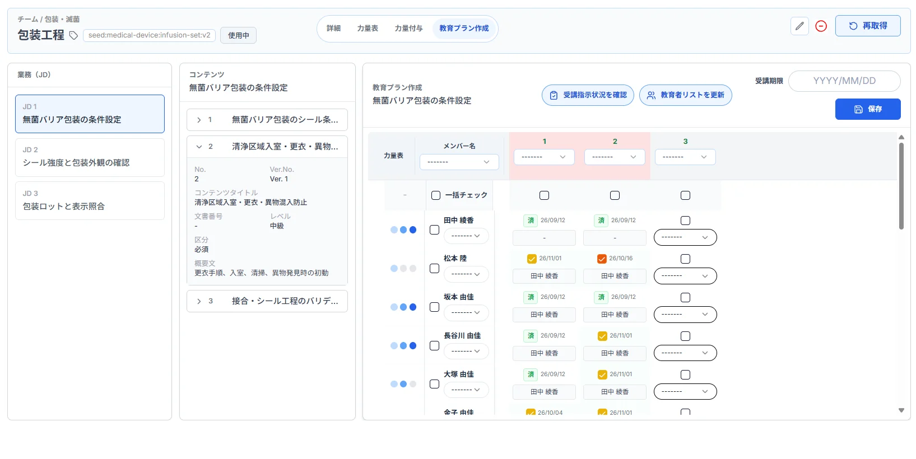This screenshot has width=916, height=459.
Task: Tick column 3 checkbox for 坂本 由佳
Action: [x=685, y=298]
